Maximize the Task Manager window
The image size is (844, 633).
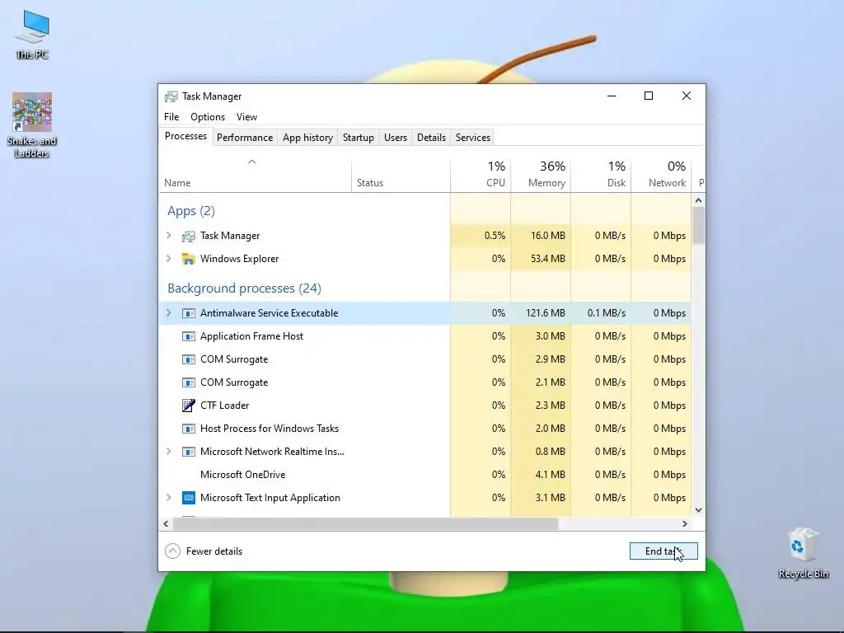pyautogui.click(x=649, y=96)
